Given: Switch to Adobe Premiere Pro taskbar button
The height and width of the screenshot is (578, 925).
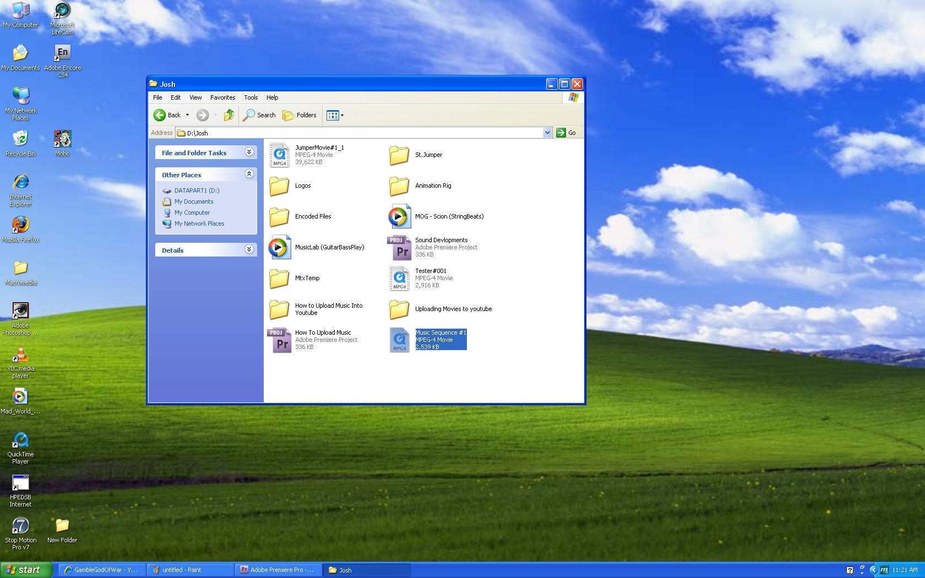Looking at the screenshot, I should point(279,570).
